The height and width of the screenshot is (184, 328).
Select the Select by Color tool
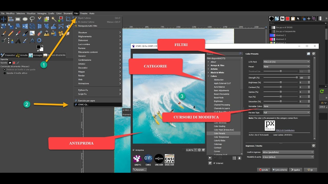tap(61, 19)
